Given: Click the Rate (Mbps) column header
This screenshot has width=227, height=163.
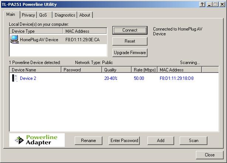Looking at the screenshot, I should pos(144,70).
